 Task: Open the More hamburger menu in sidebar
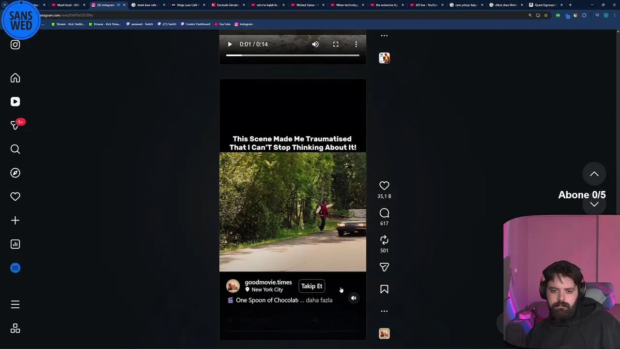coord(15,304)
